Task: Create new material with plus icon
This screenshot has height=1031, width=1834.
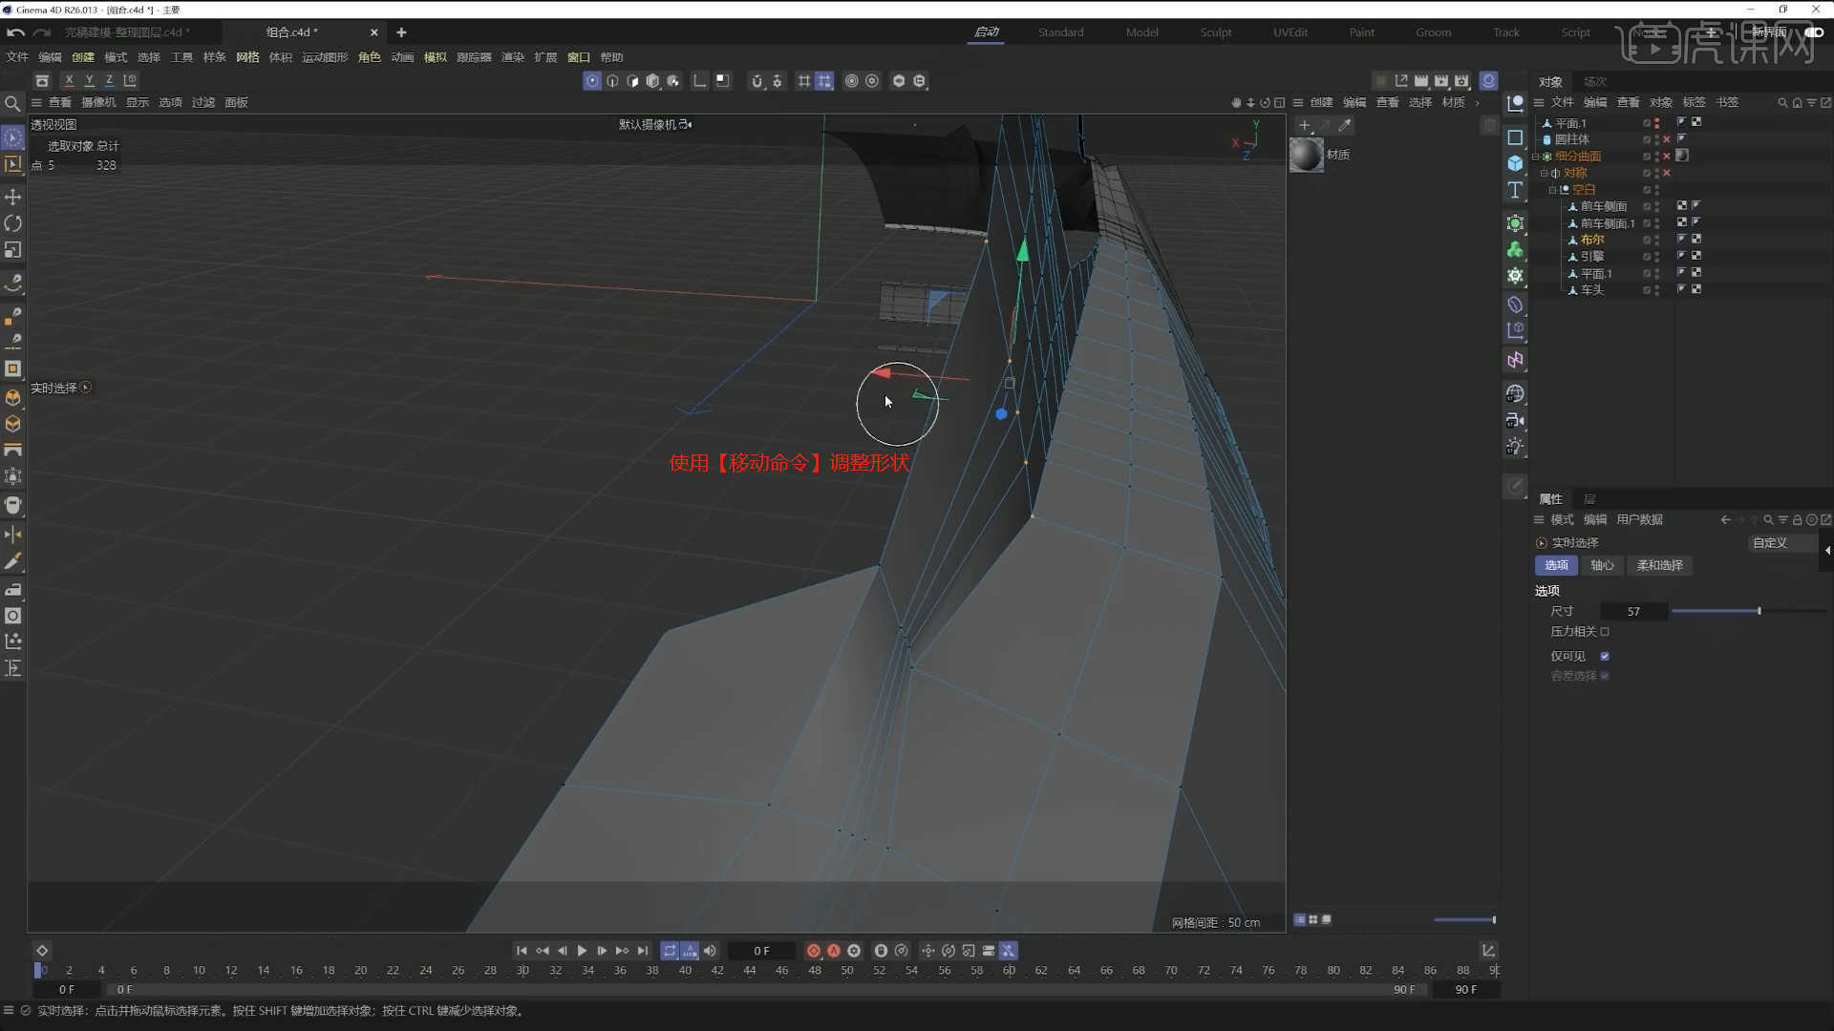Action: click(1305, 125)
